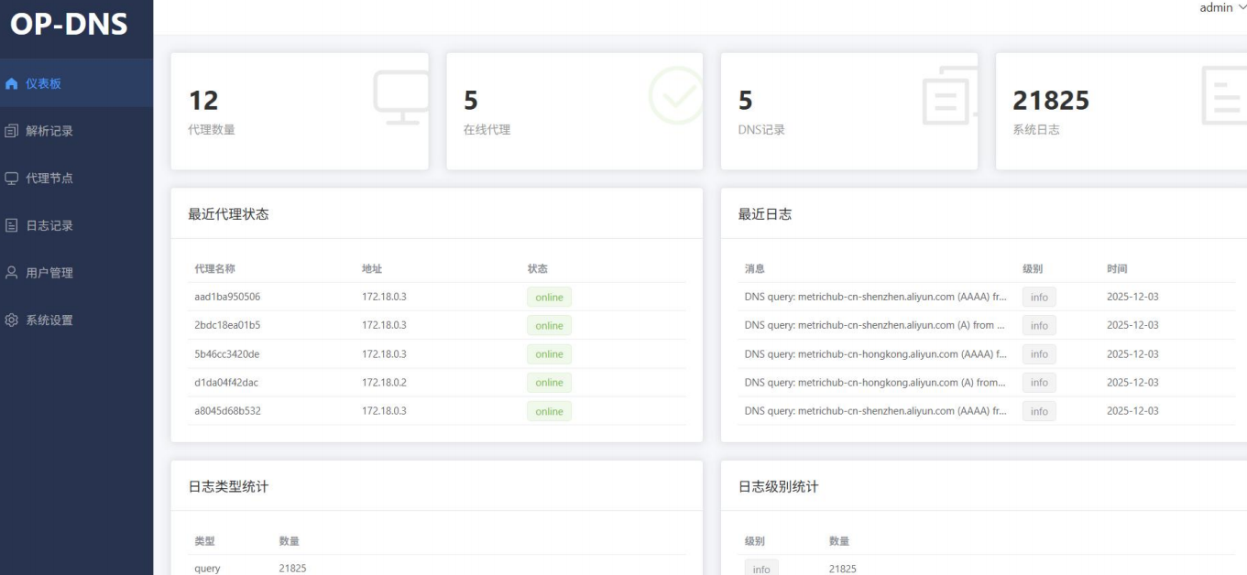Screen dimensions: 1247x575
Task: Click the 解析记录 sidebar icon
Action: (12, 131)
